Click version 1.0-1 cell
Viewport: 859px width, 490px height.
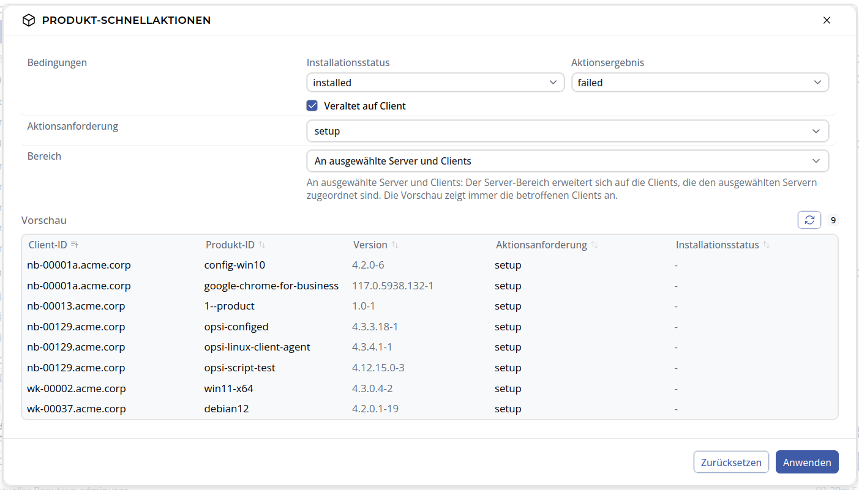pos(364,306)
